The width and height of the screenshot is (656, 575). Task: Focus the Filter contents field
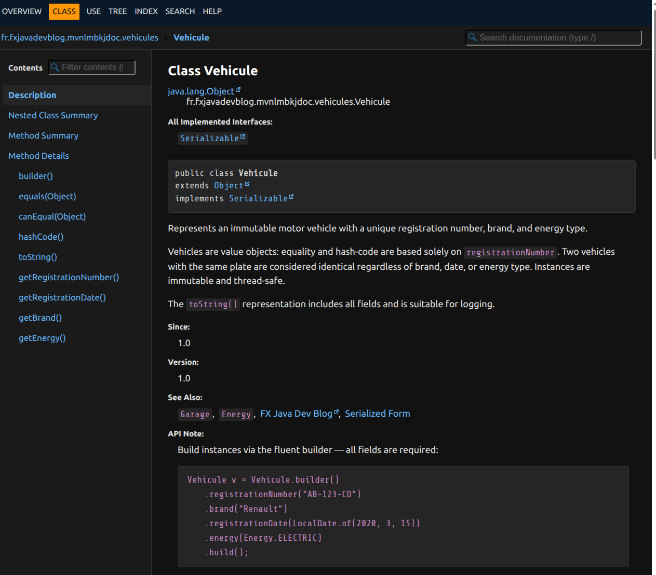(x=92, y=67)
